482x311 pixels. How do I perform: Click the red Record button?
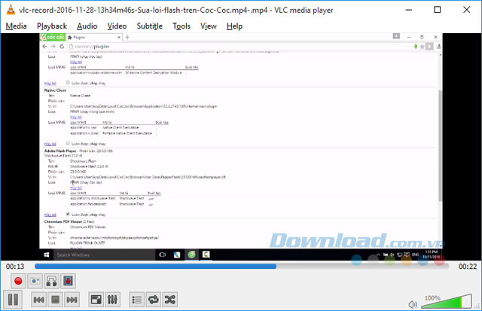tap(18, 281)
